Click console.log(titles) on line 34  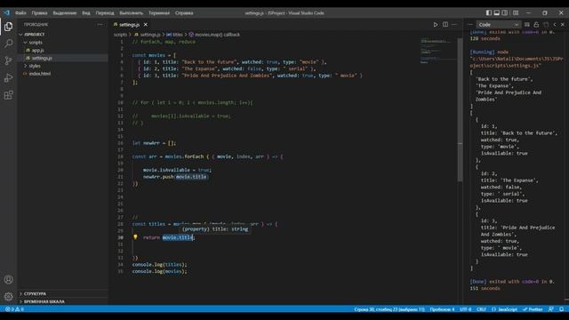point(160,265)
